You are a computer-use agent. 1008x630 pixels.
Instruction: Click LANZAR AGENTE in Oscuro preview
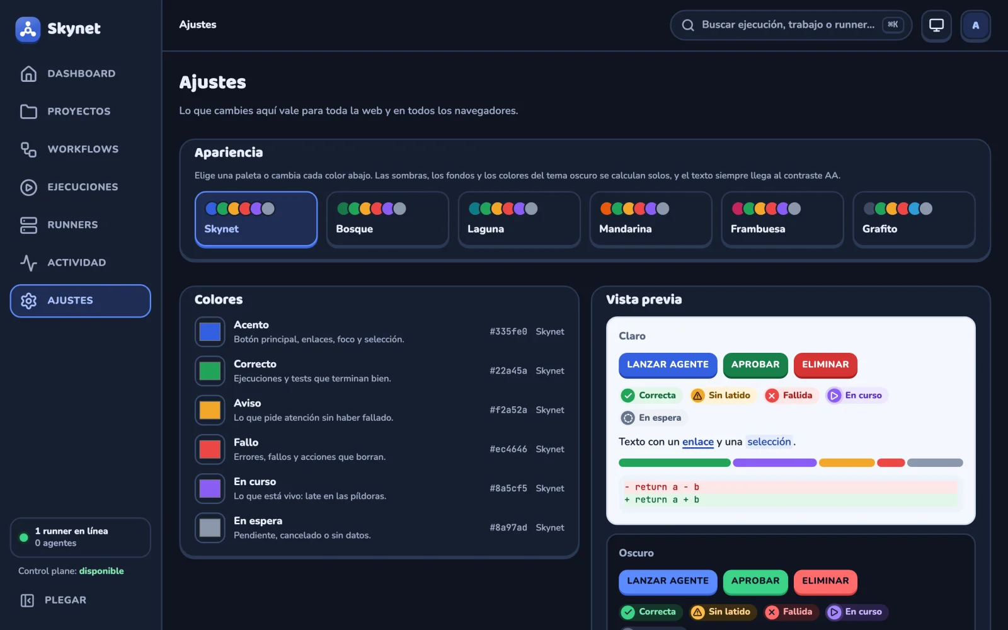[x=668, y=581]
